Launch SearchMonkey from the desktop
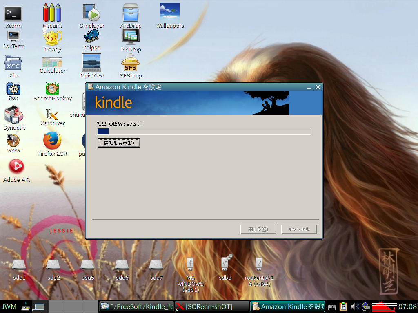 (x=52, y=88)
